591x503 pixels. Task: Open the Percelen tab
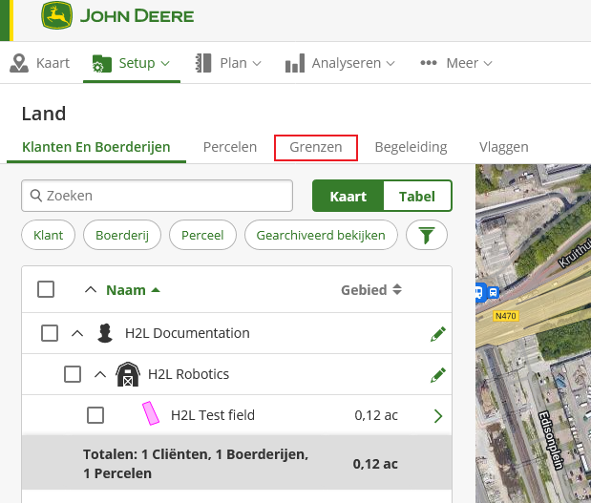(x=229, y=147)
